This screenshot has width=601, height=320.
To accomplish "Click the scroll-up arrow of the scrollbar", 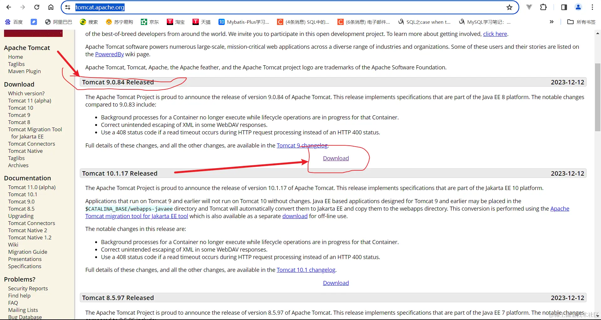I will (598, 33).
